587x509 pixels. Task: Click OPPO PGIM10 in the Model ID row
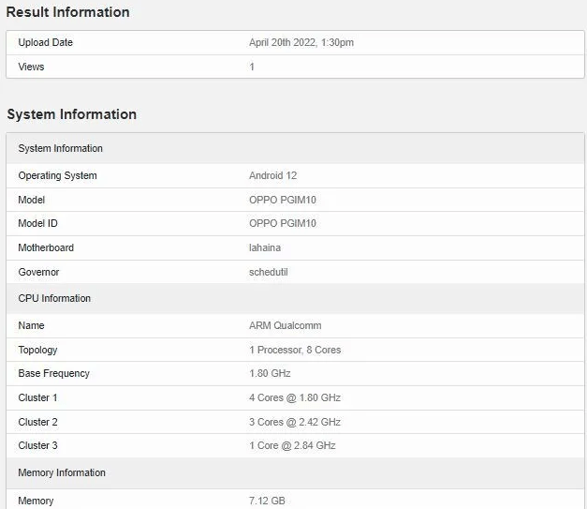pos(283,223)
